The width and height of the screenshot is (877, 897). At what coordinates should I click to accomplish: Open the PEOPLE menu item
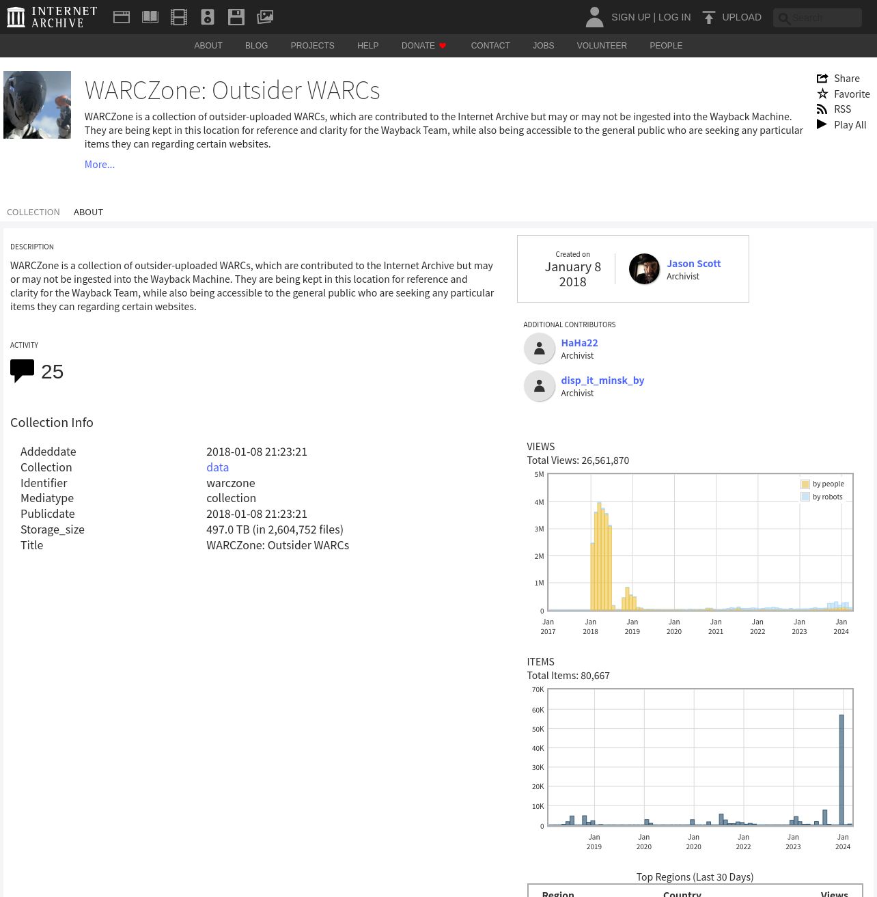tap(666, 46)
